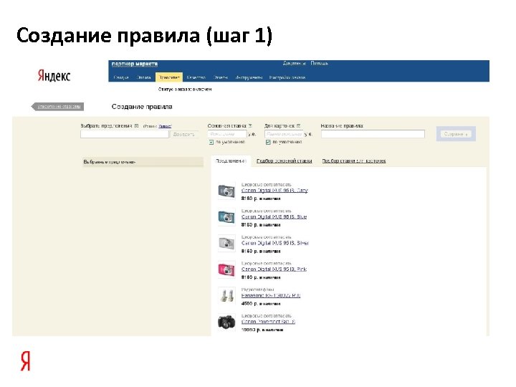Click the silver Canon IXUS camera thumbnail
The width and height of the screenshot is (516, 387).
pyautogui.click(x=226, y=244)
